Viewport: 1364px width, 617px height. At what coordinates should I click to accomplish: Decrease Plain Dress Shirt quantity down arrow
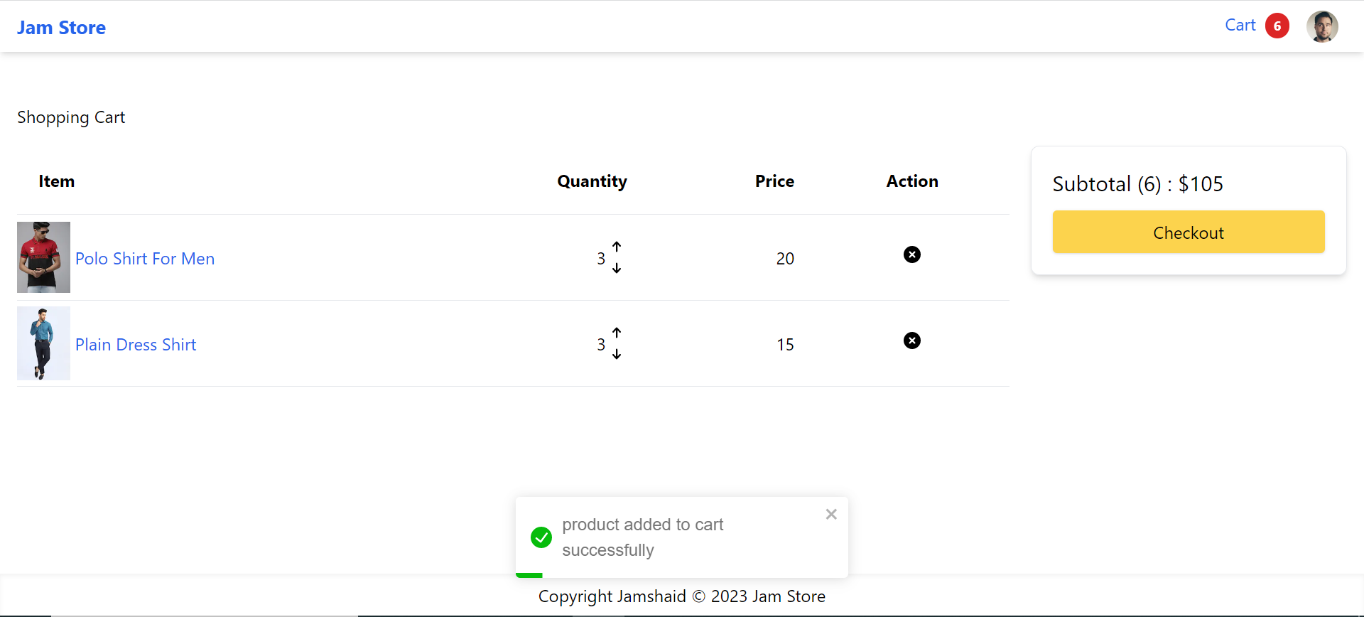tap(617, 354)
